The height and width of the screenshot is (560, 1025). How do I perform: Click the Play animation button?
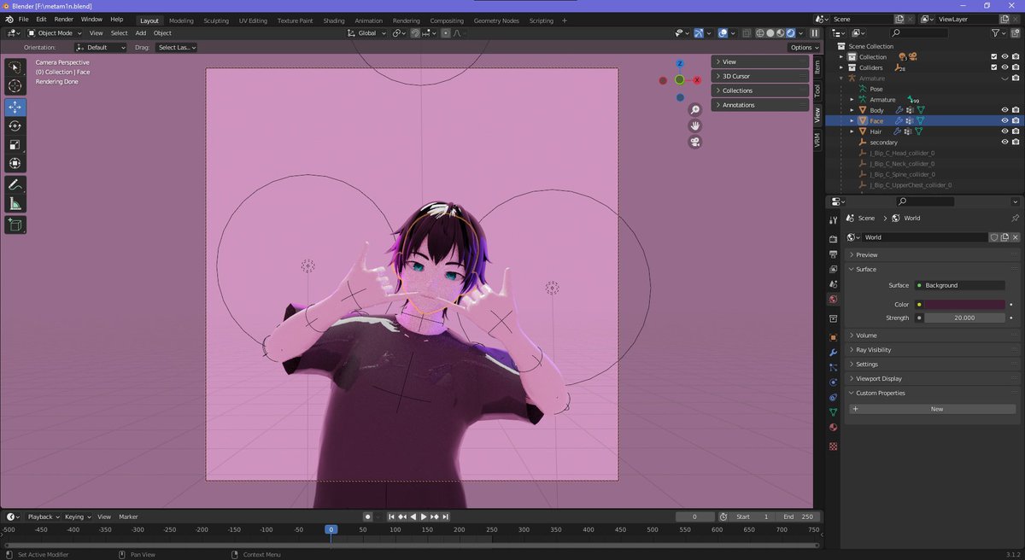pos(424,516)
